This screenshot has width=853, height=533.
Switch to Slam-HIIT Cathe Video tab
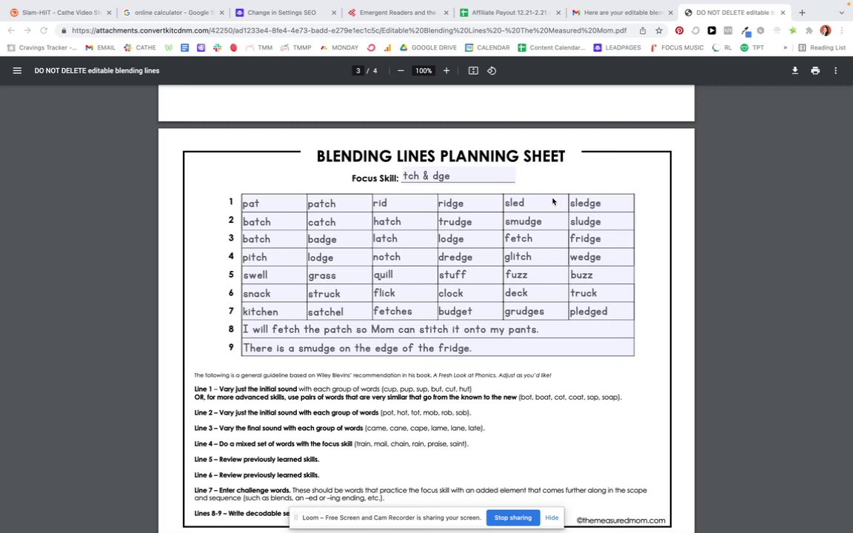(60, 13)
